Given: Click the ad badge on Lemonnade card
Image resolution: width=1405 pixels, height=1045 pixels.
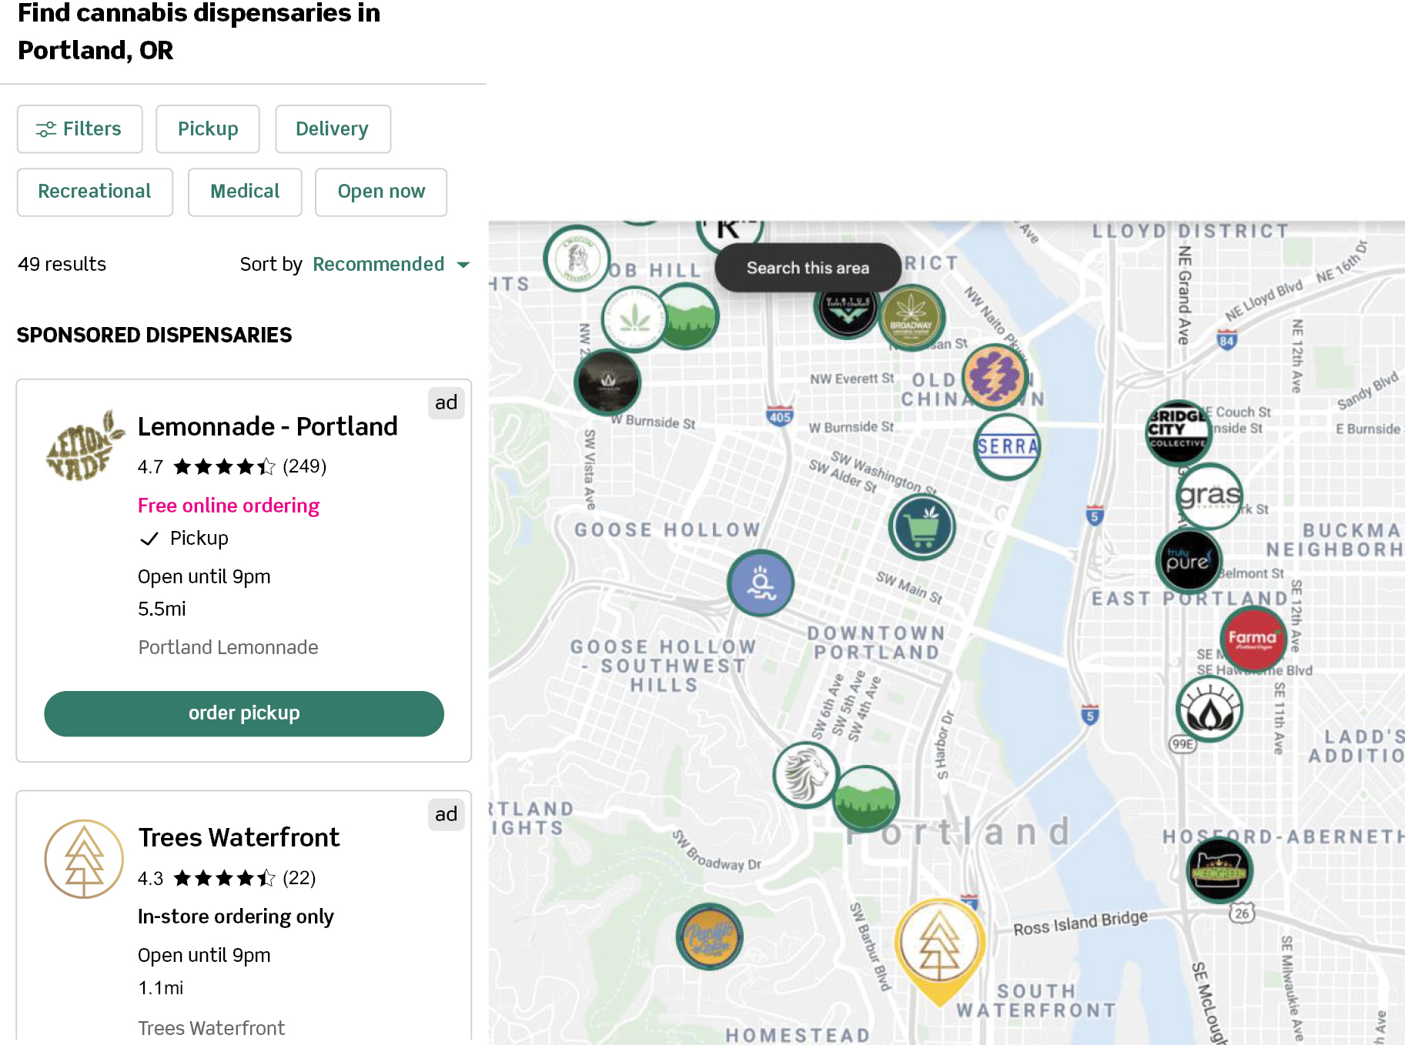Looking at the screenshot, I should click(x=446, y=402).
